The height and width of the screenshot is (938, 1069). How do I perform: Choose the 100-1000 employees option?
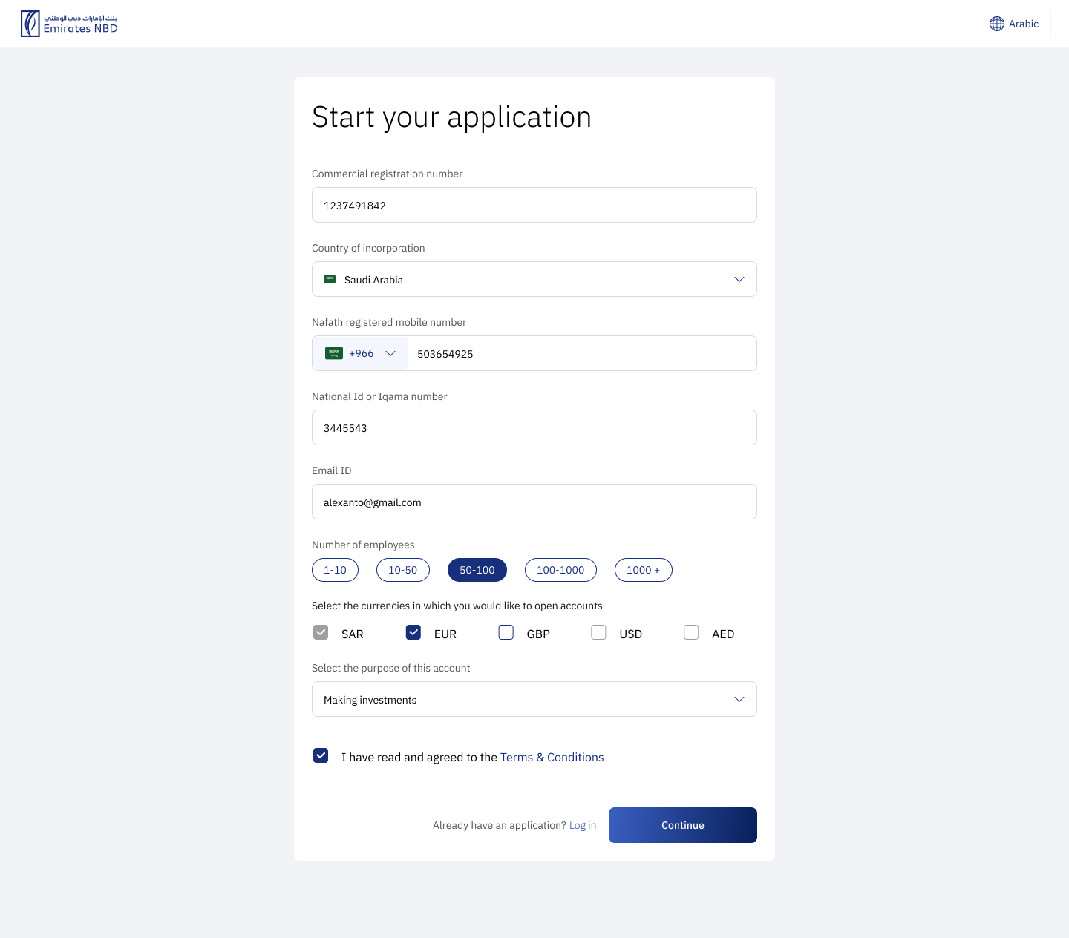(x=560, y=570)
